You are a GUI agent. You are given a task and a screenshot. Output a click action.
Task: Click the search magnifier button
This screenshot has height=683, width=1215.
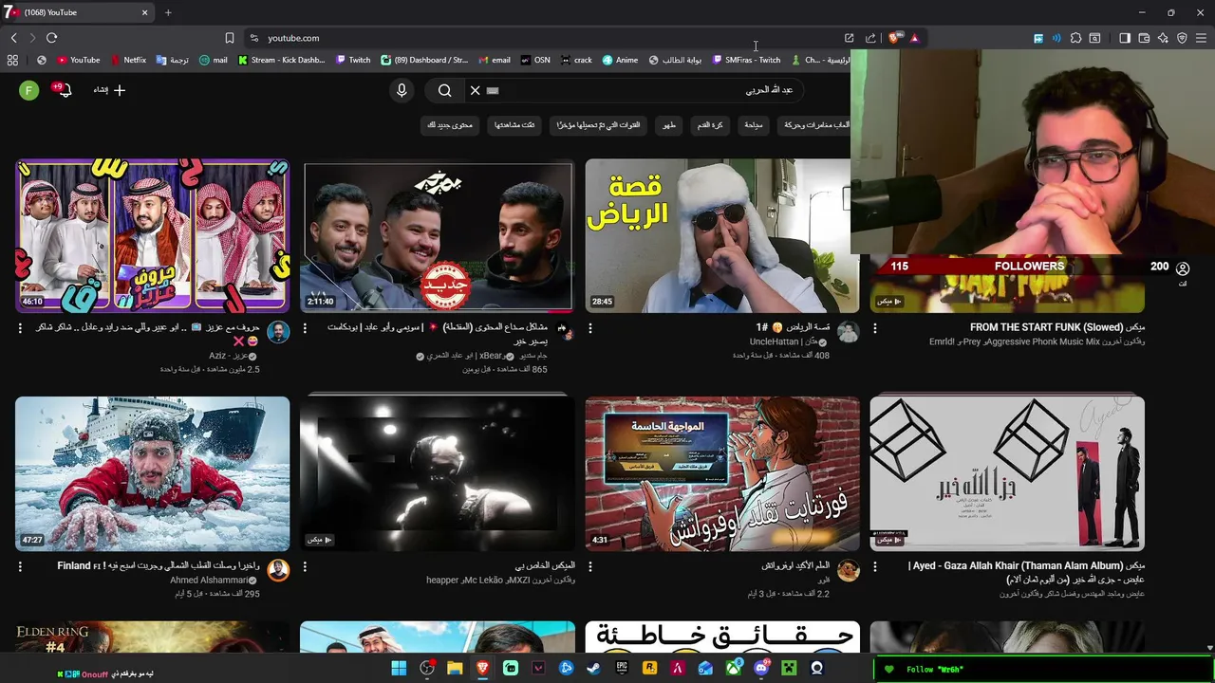tap(444, 90)
